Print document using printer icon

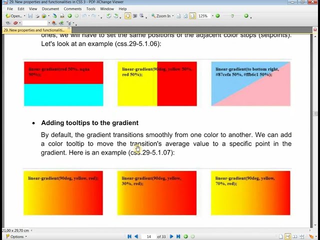(x=37, y=16)
